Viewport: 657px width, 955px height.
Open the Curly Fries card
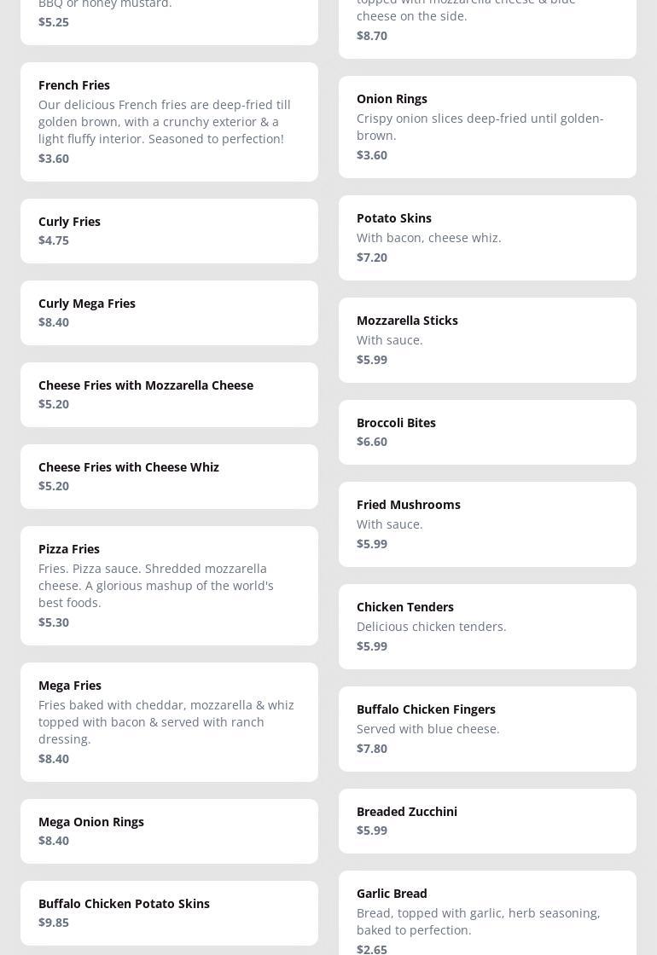170,231
